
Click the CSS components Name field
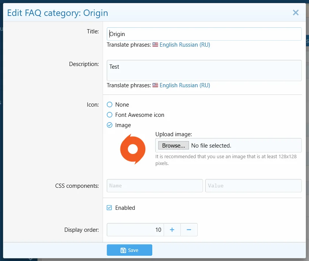(154, 186)
